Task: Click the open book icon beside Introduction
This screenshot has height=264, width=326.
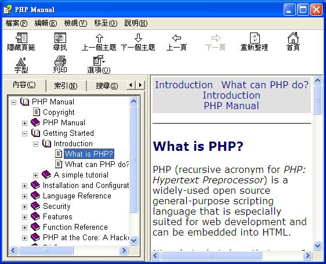Action: pos(46,143)
